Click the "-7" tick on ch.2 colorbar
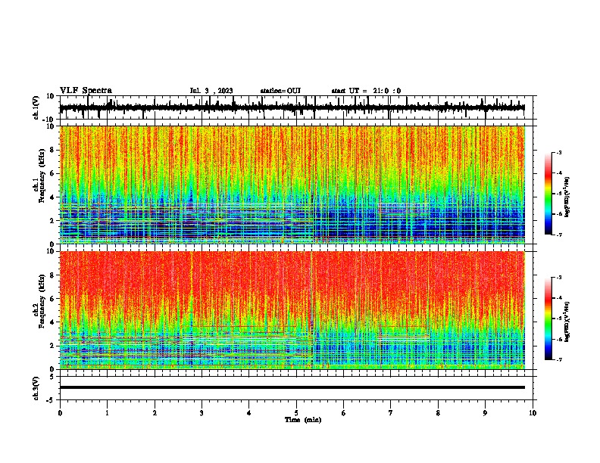Screen dimensions: 600x463 pos(558,360)
